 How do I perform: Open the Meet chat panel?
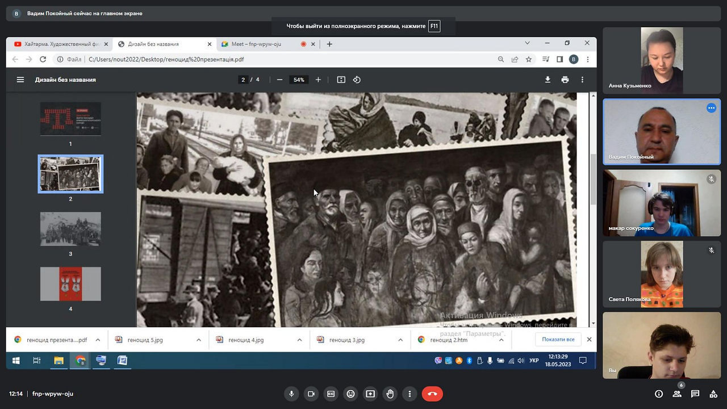point(695,394)
